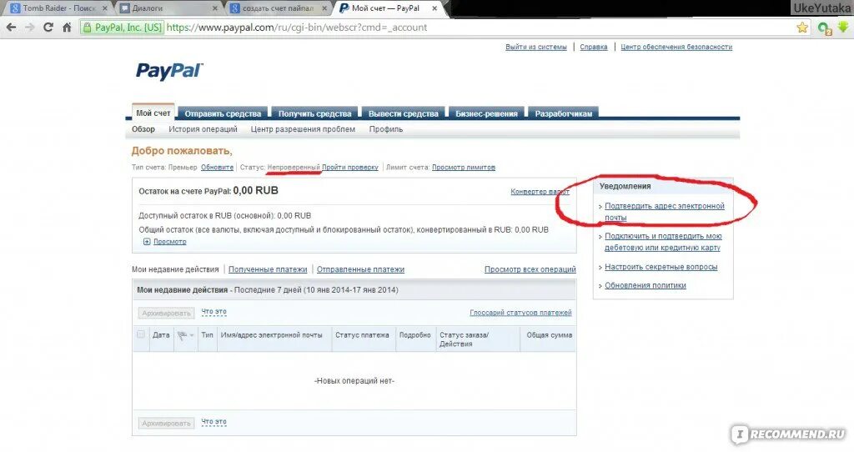
Task: Reload the page with the refresh icon
Action: point(48,28)
